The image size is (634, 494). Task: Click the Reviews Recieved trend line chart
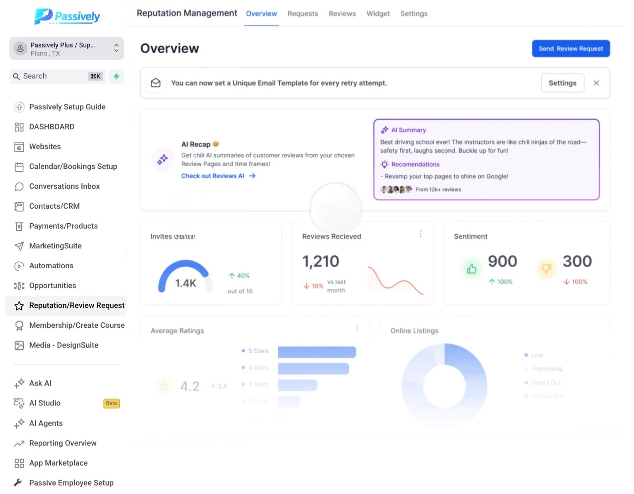tap(396, 281)
